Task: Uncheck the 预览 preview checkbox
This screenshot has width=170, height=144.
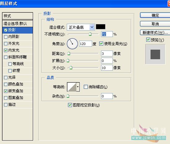Action: (x=148, y=40)
